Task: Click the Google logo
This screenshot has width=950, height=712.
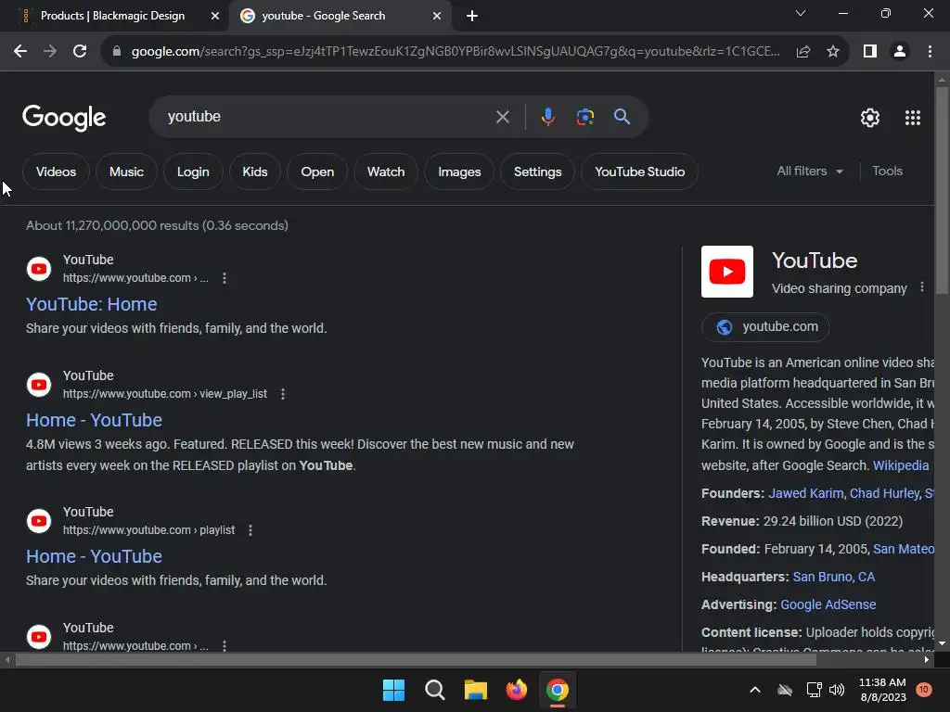Action: pyautogui.click(x=64, y=118)
